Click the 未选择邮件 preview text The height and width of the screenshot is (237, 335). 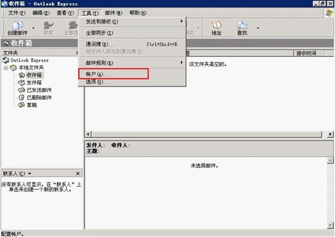204,166
